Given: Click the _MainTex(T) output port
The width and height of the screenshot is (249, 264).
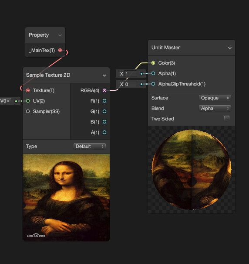Looking at the screenshot, I should 60,50.
